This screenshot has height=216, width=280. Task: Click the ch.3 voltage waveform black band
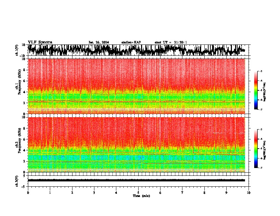tap(136, 180)
